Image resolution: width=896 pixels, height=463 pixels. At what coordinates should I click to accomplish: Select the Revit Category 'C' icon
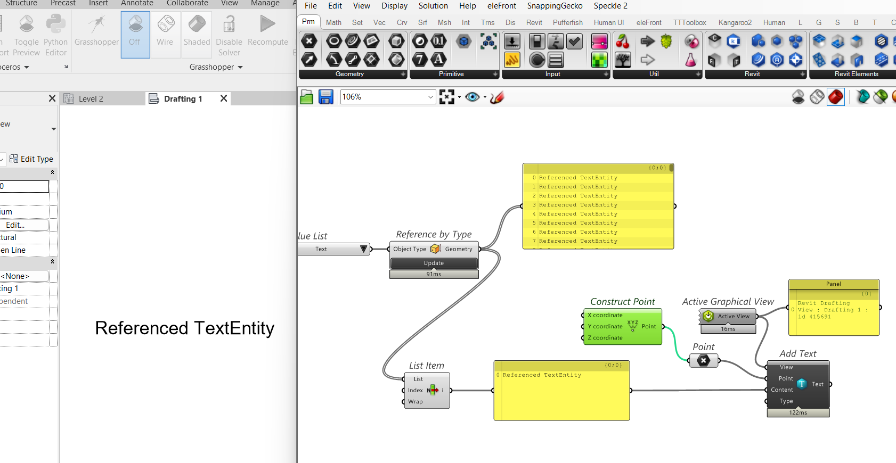tap(714, 41)
